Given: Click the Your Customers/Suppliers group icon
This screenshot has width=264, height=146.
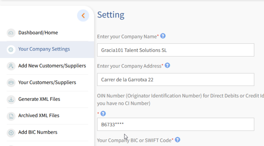Looking at the screenshot, I should (x=11, y=83).
